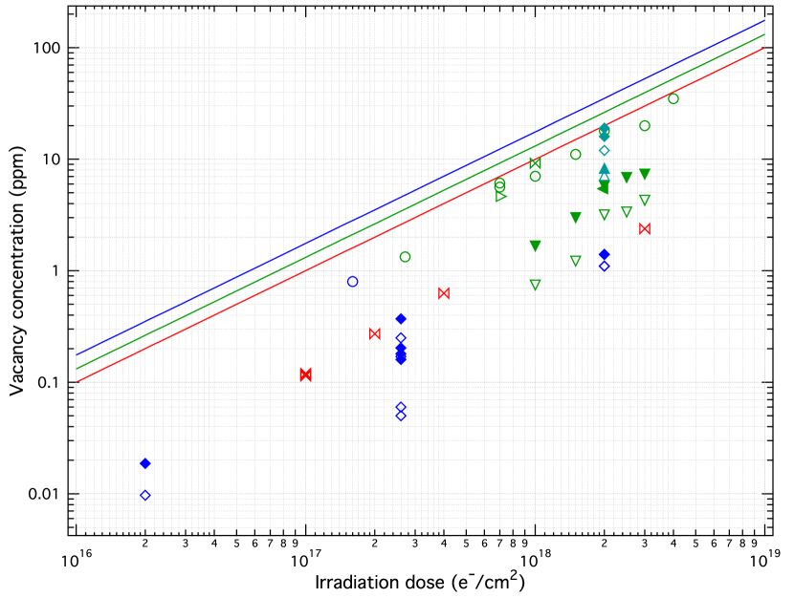
Task: Click the filled blue diamond near 1.4 ppm
Action: coord(604,254)
